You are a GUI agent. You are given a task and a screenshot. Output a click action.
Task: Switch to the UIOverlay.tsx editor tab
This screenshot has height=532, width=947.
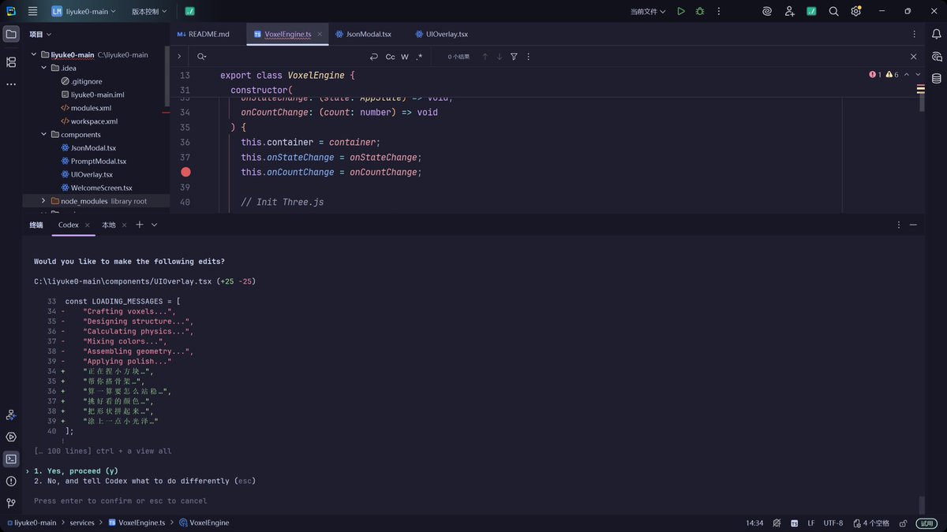[441, 35]
